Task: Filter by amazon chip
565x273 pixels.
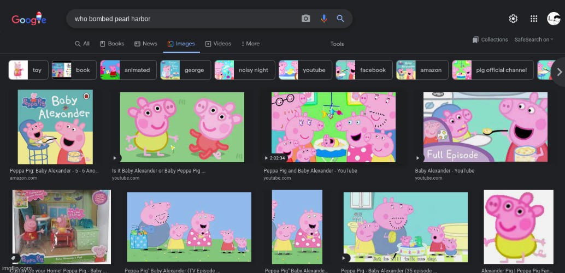Action: pyautogui.click(x=422, y=70)
